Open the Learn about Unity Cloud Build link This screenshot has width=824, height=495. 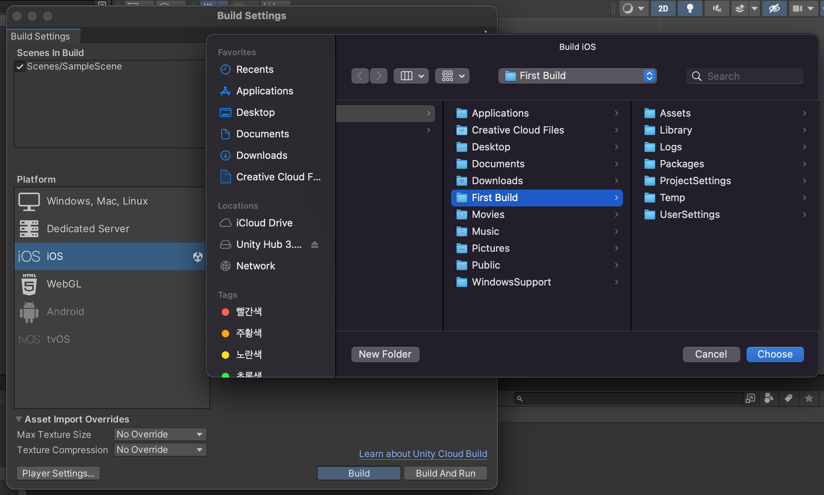(x=423, y=454)
